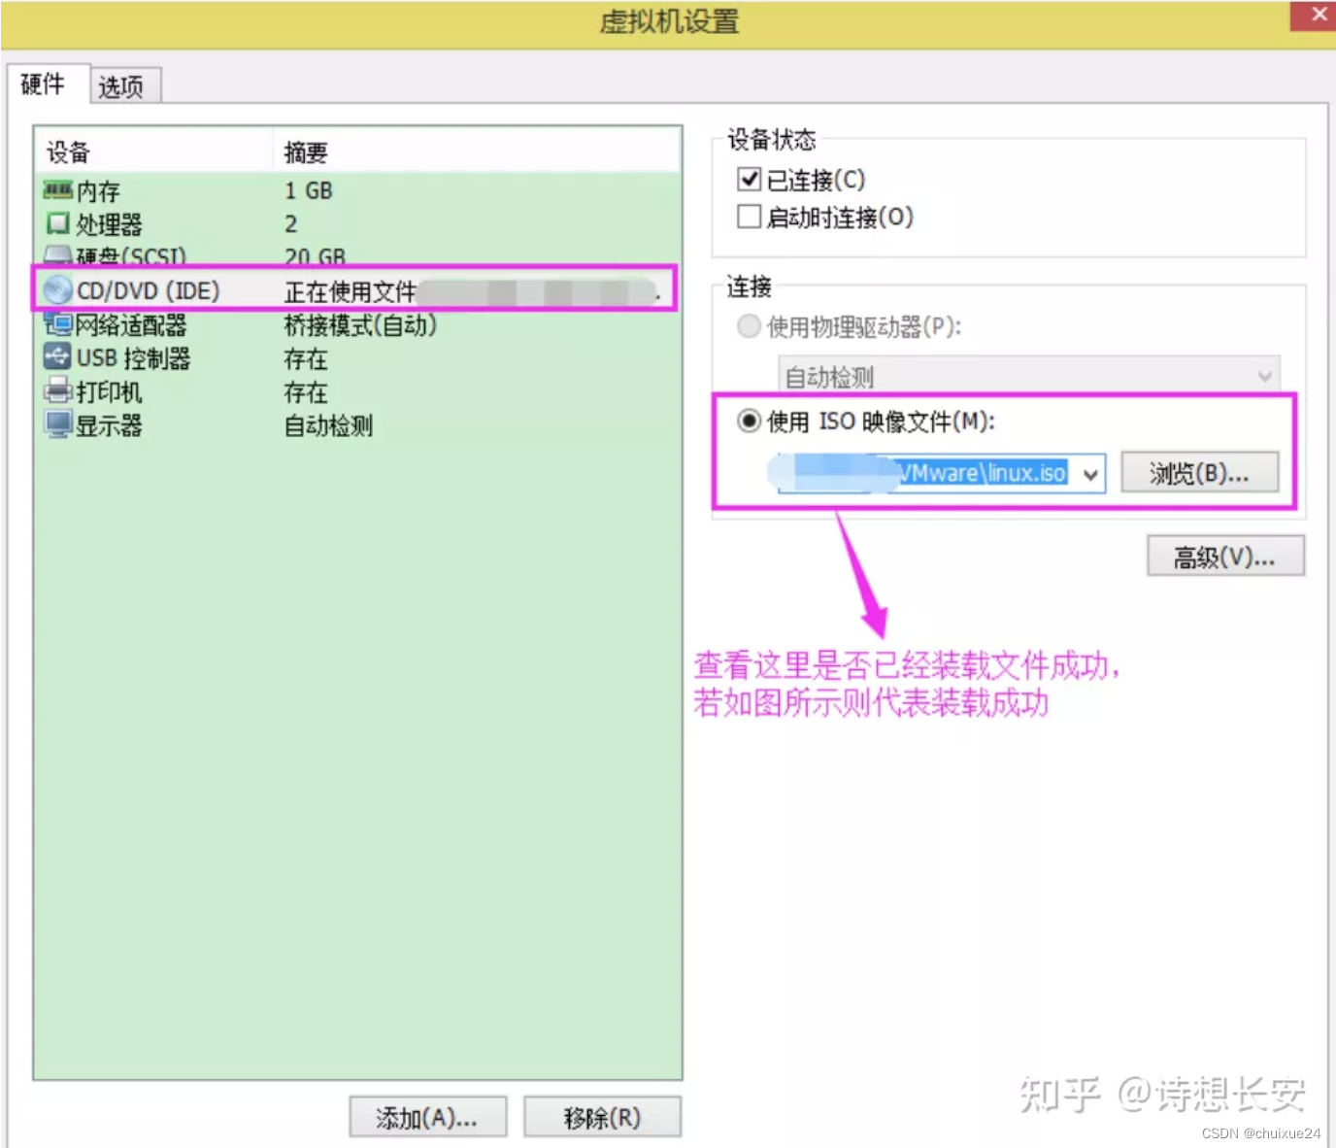Click the printer (打印机) icon
Screen dimensions: 1336x1148
[x=58, y=390]
